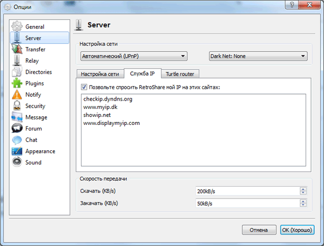Select checkip.dyndns.org in the list
Image resolution: width=324 pixels, height=246 pixels.
[x=107, y=99]
